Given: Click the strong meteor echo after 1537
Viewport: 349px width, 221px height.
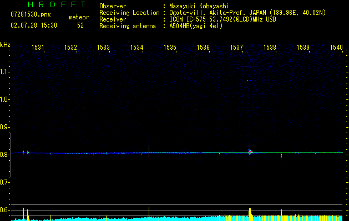Looking at the screenshot, I should 250,152.
